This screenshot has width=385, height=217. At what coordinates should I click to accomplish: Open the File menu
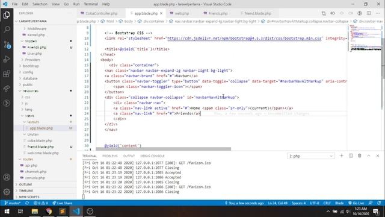coord(14,4)
